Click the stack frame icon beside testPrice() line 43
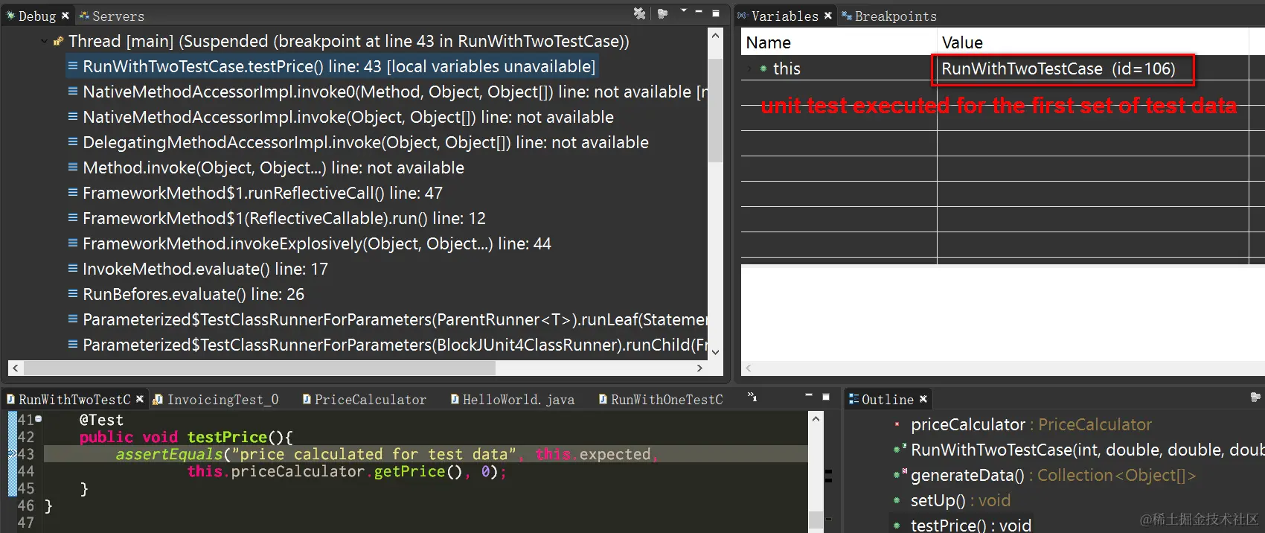The image size is (1265, 533). pos(73,66)
